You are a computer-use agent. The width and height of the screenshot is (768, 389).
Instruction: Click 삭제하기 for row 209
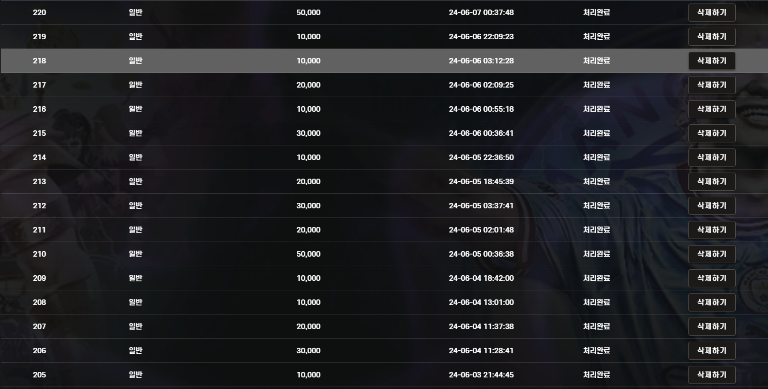click(x=712, y=278)
